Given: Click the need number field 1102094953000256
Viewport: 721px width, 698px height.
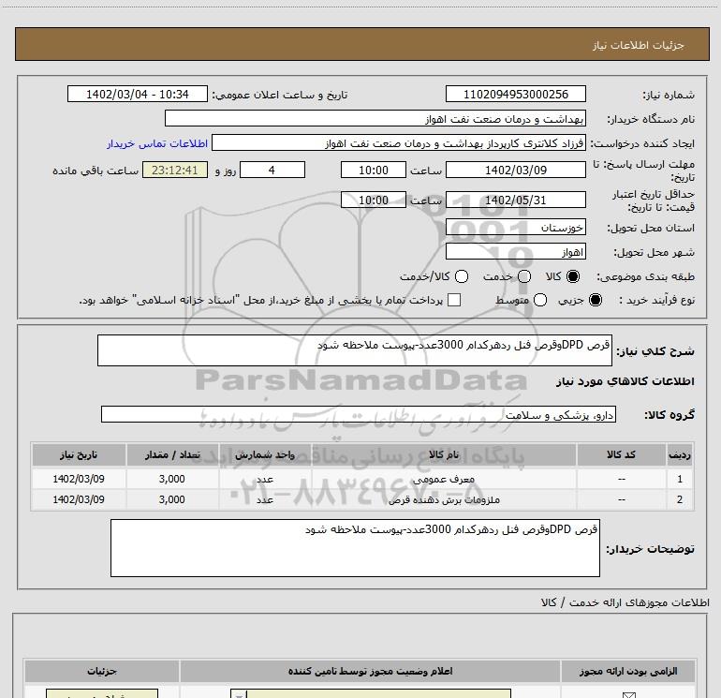Looking at the screenshot, I should coord(515,95).
